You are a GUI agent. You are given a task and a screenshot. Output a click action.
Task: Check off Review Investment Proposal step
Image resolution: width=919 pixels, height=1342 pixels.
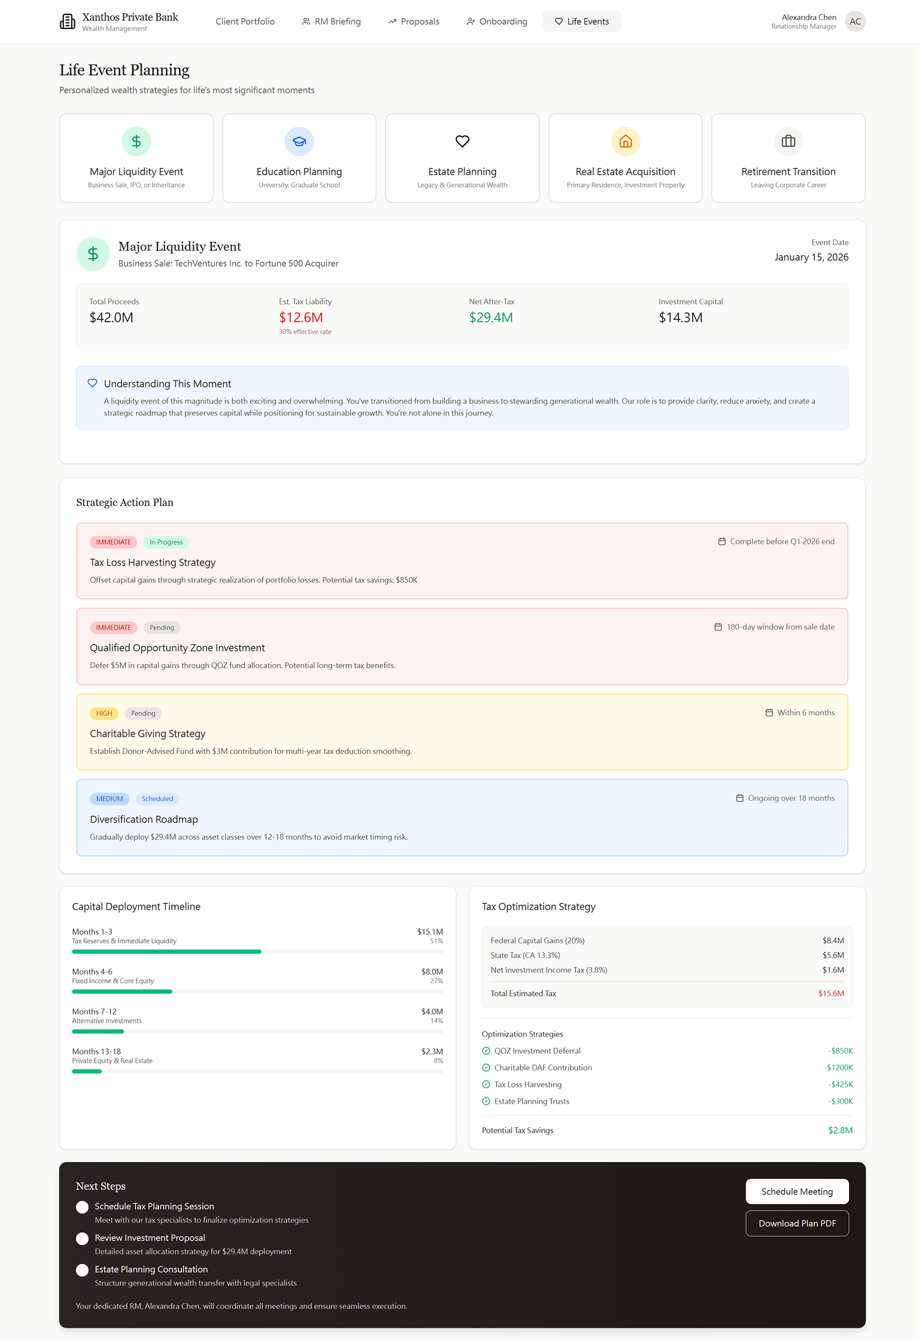[82, 1238]
